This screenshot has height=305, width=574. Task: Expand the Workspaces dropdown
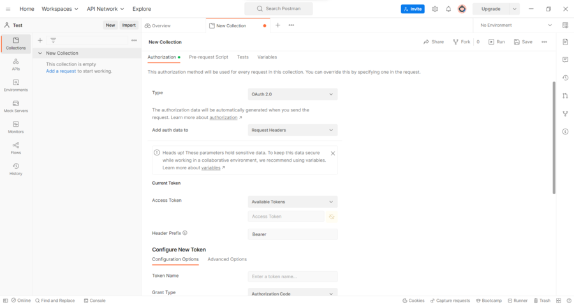(60, 9)
